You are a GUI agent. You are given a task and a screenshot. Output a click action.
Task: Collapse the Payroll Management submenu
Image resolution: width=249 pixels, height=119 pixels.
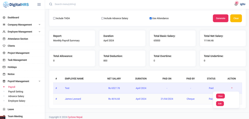[40, 81]
